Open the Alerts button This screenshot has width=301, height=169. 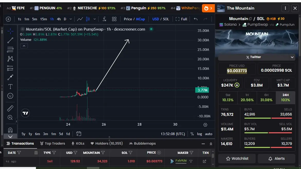[276, 159]
